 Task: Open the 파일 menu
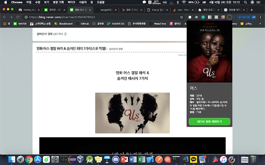(29, 2)
